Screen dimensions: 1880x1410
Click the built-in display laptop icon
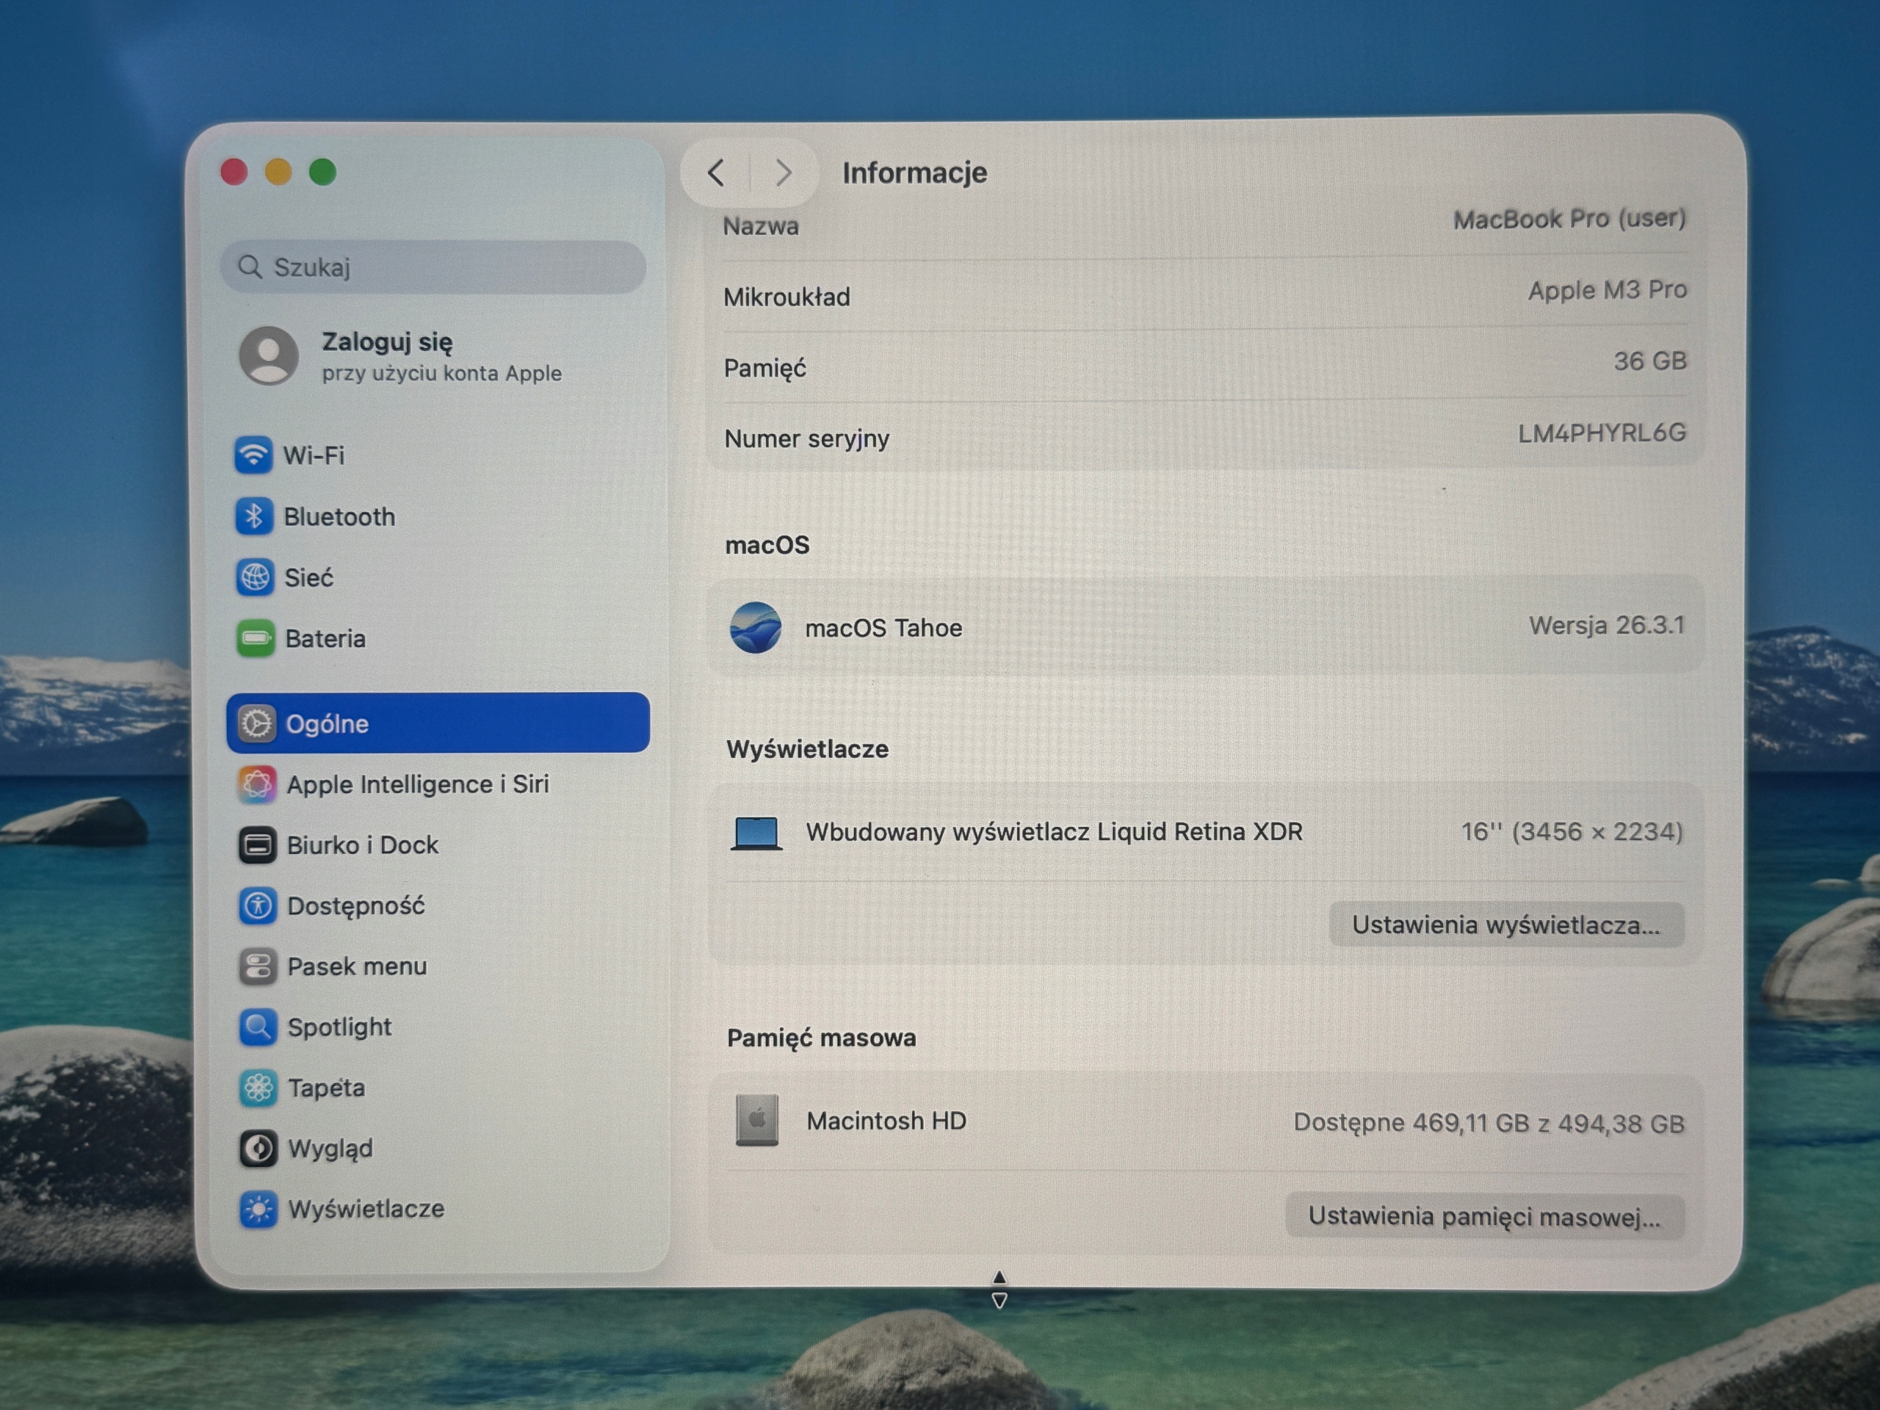756,833
